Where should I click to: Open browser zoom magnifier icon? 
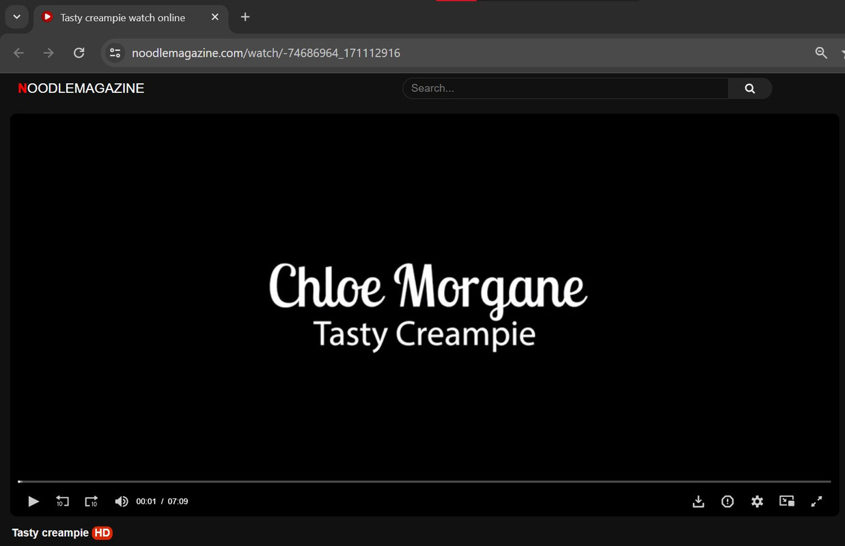(821, 53)
